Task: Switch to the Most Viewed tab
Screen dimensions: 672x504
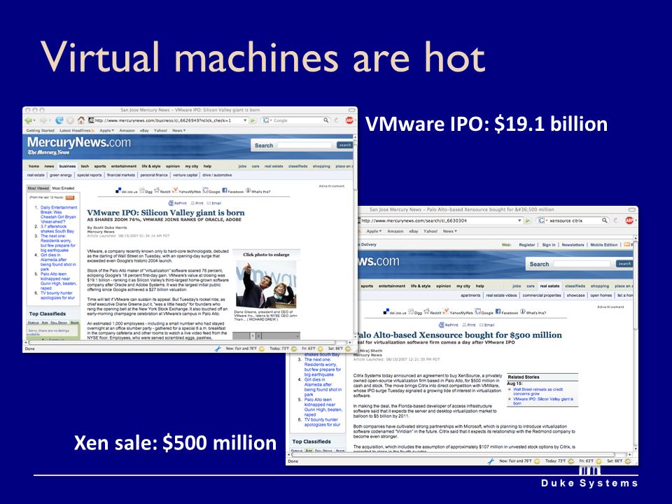Action: [38, 188]
